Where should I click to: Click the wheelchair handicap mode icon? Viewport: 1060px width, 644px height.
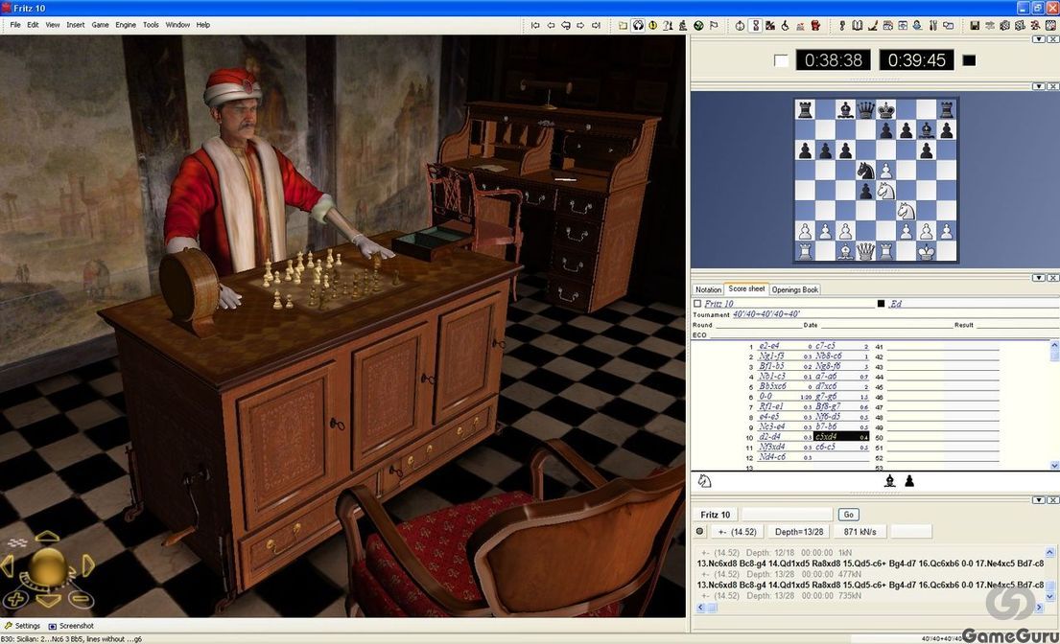tap(785, 26)
